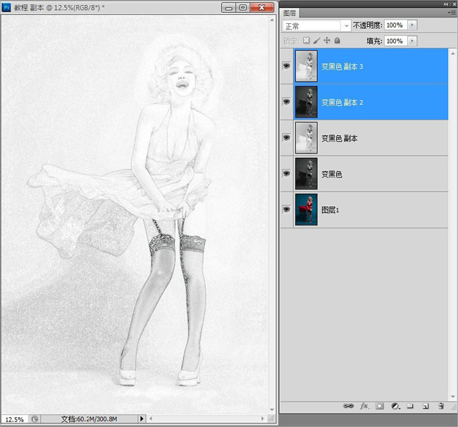Click the link layers icon
The image size is (458, 427).
[348, 406]
